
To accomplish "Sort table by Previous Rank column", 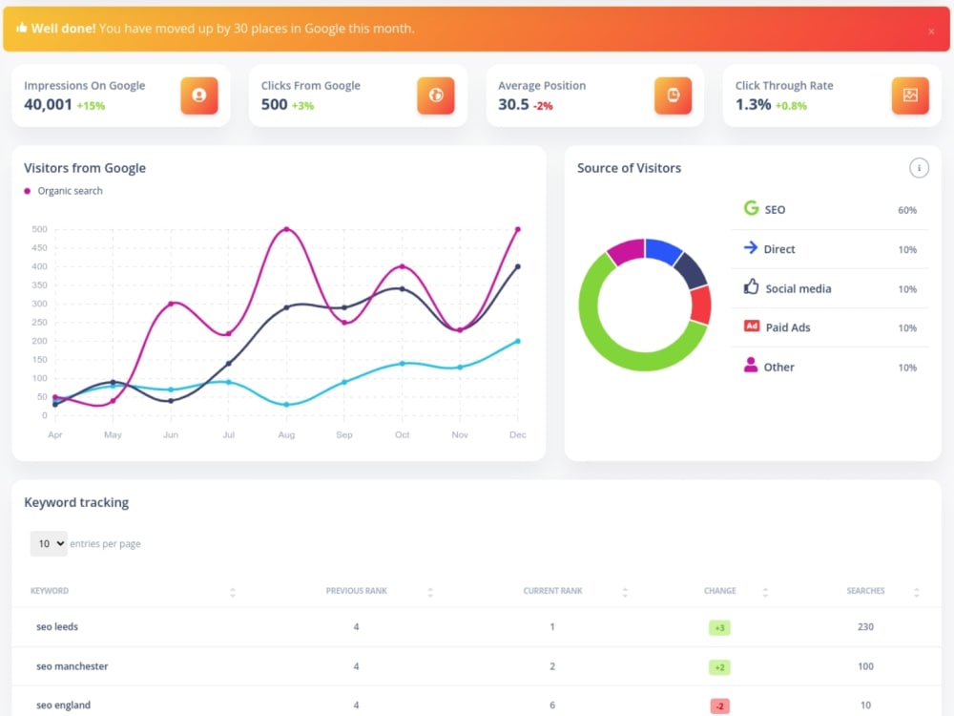I will (x=430, y=593).
